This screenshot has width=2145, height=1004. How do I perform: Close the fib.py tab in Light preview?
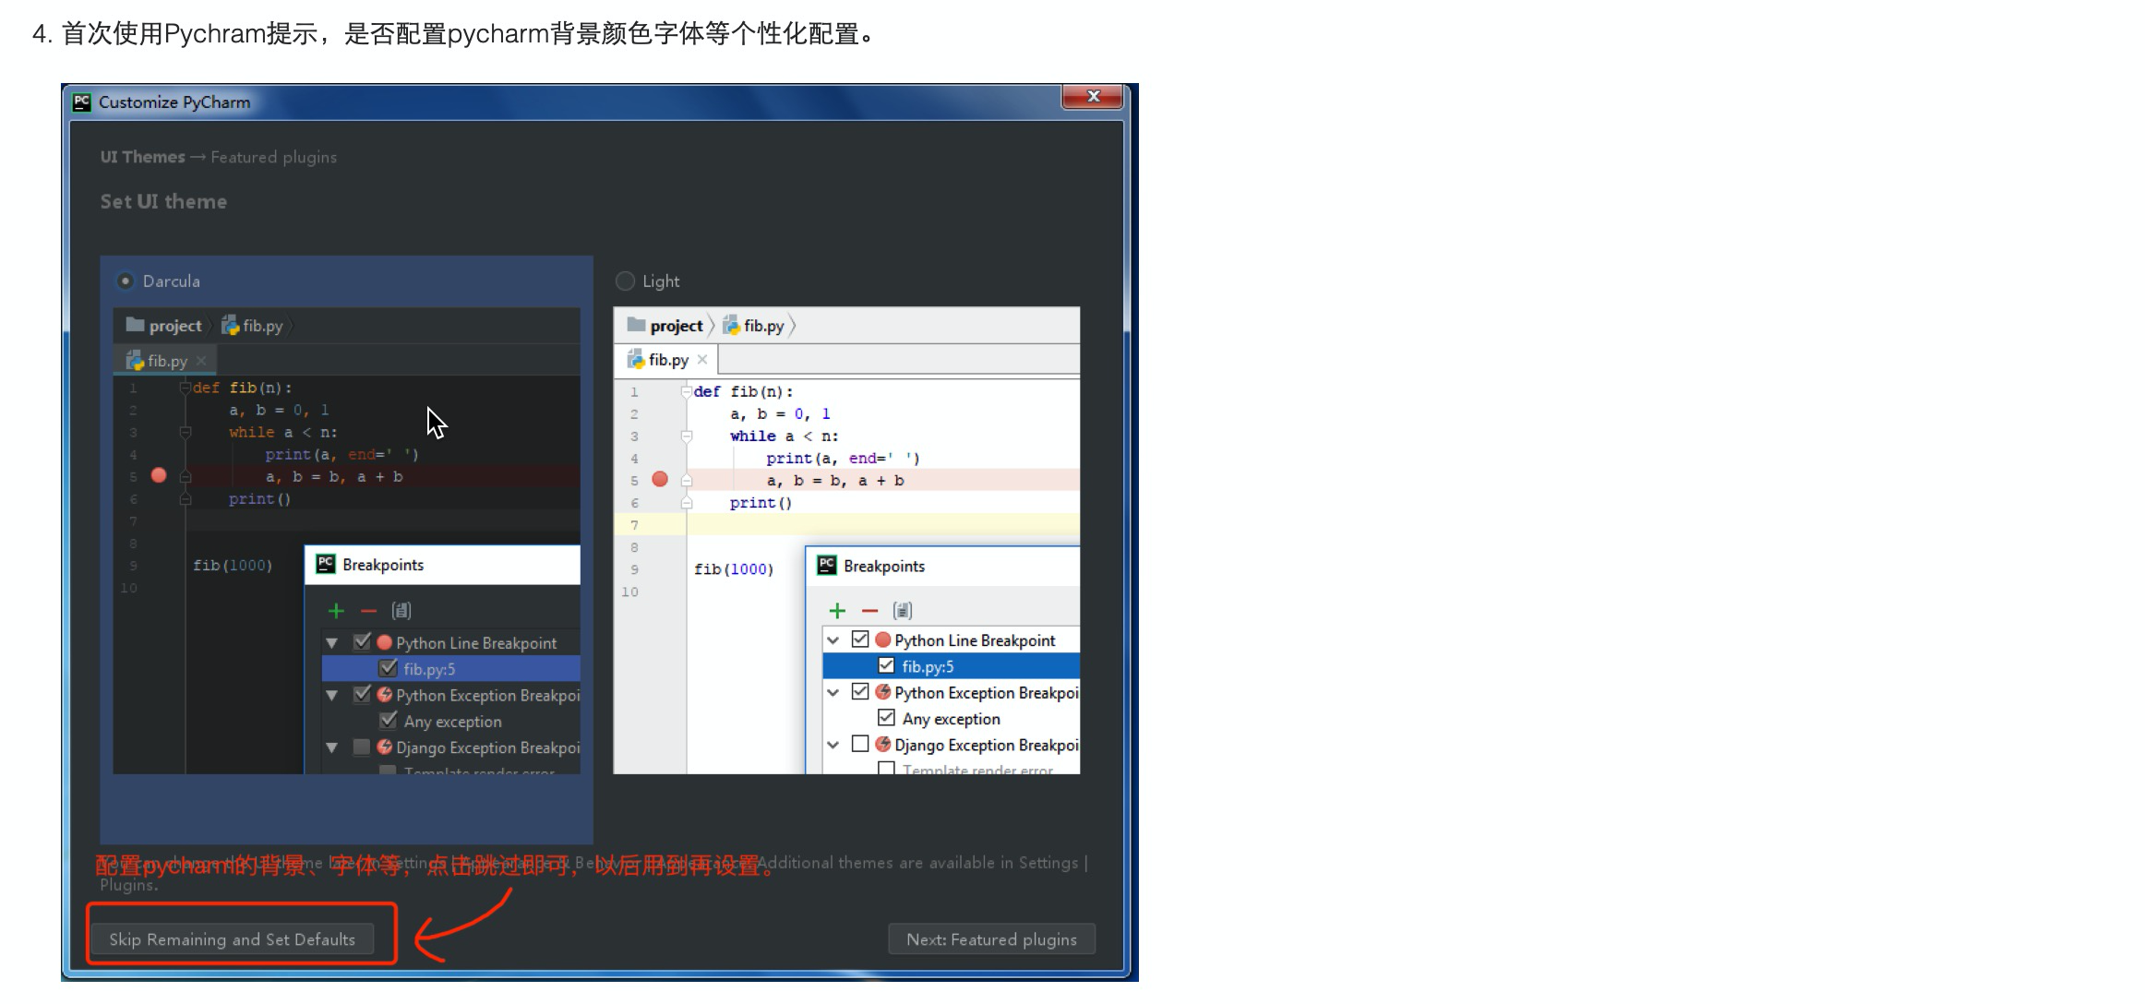702,360
